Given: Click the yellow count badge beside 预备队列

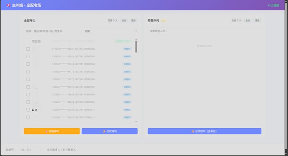Looking at the screenshot, I should [x=163, y=21].
